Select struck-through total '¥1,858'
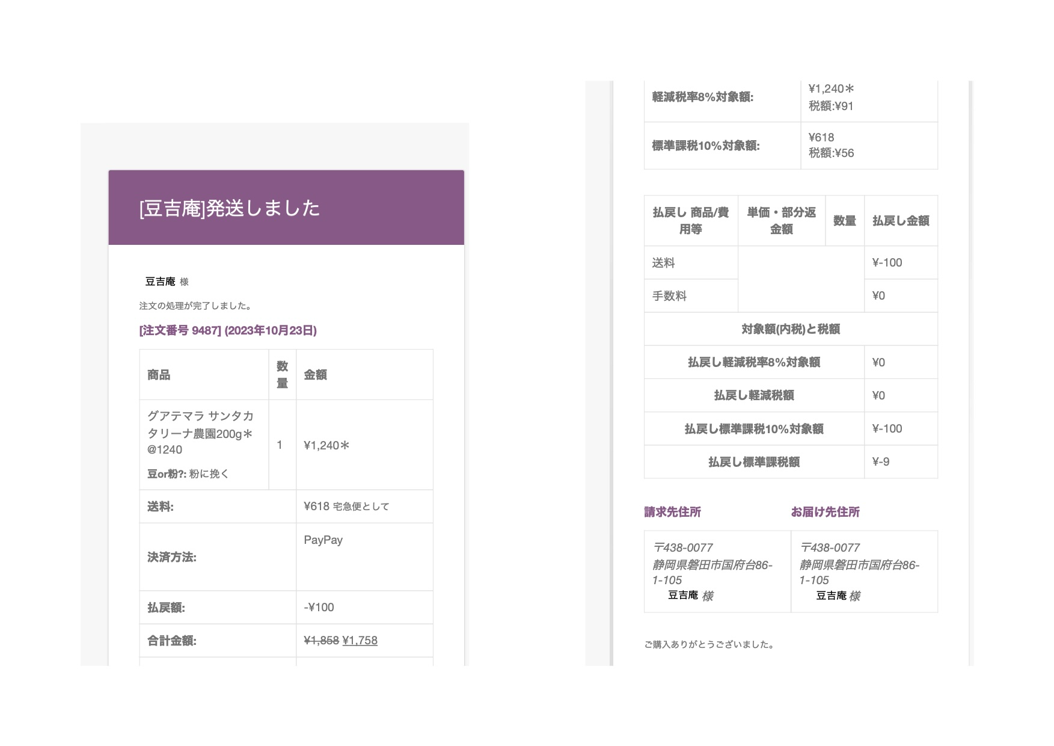Screen dimensions: 1054x746 click(321, 641)
